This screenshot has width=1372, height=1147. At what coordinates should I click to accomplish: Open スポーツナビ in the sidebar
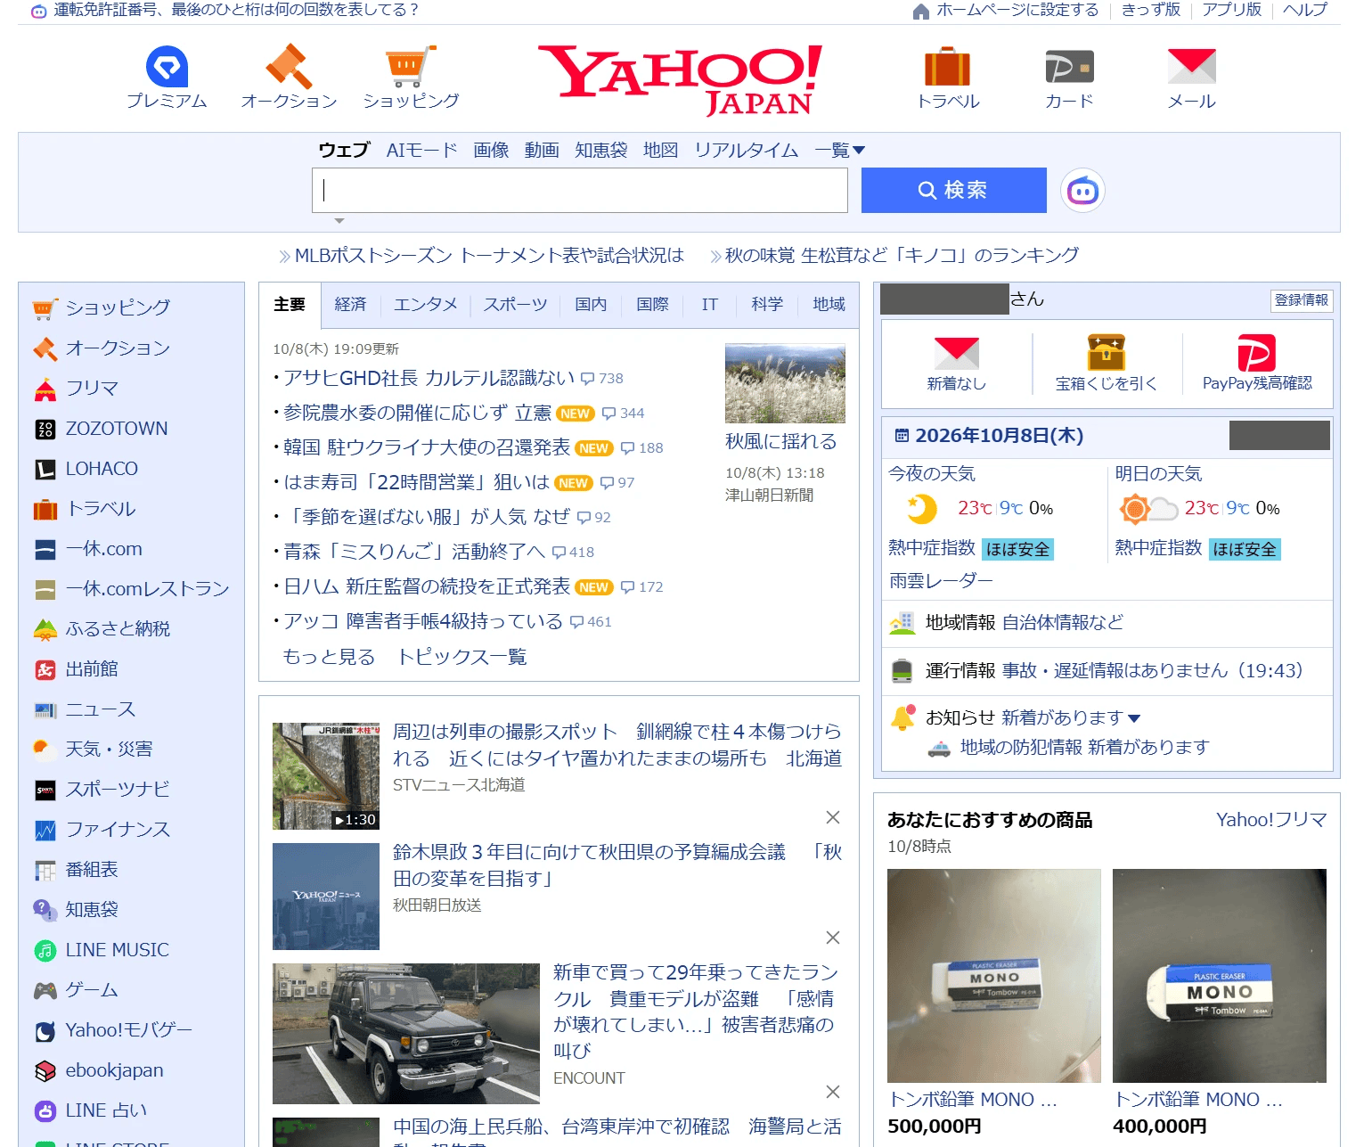pyautogui.click(x=118, y=790)
